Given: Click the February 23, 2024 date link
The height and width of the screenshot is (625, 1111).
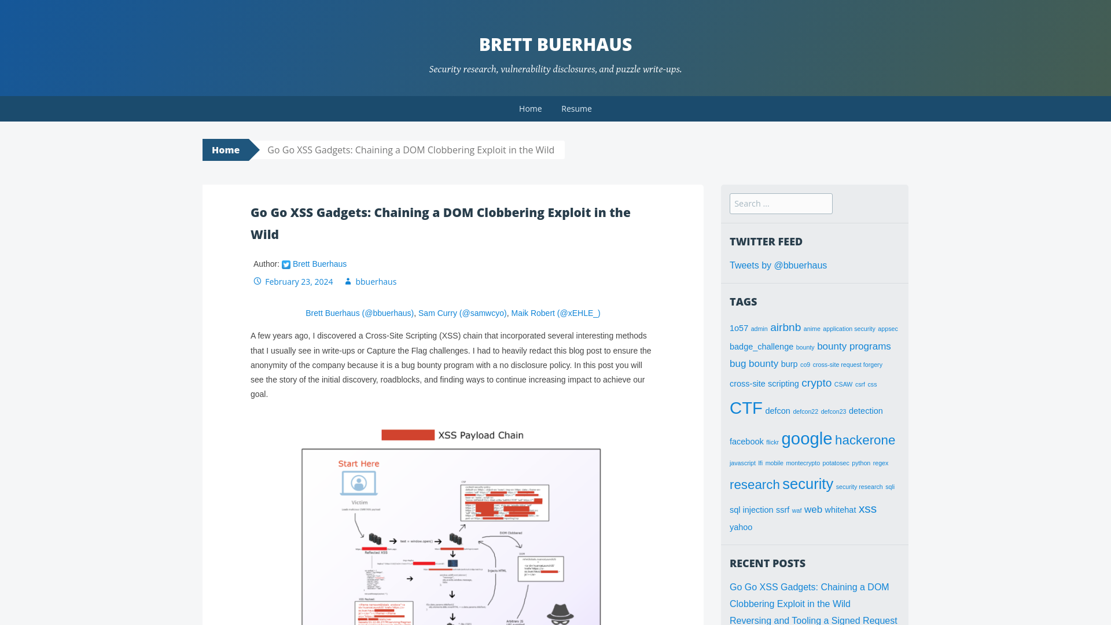Looking at the screenshot, I should [299, 282].
